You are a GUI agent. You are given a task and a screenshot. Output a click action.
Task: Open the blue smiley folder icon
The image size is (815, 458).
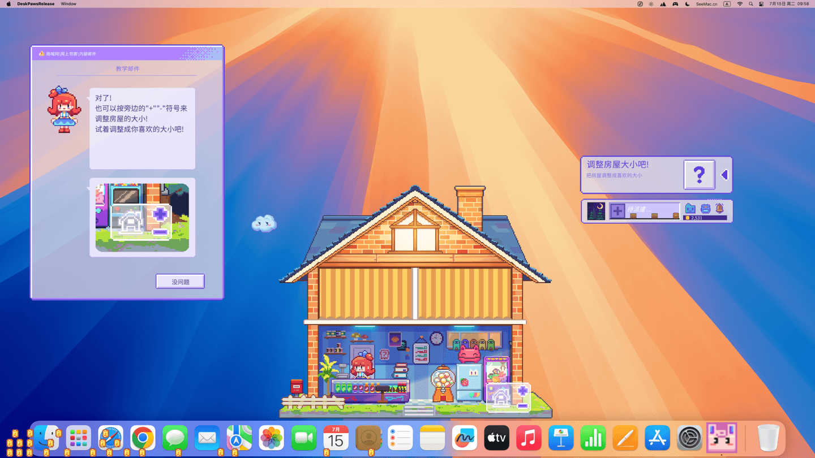pos(690,209)
